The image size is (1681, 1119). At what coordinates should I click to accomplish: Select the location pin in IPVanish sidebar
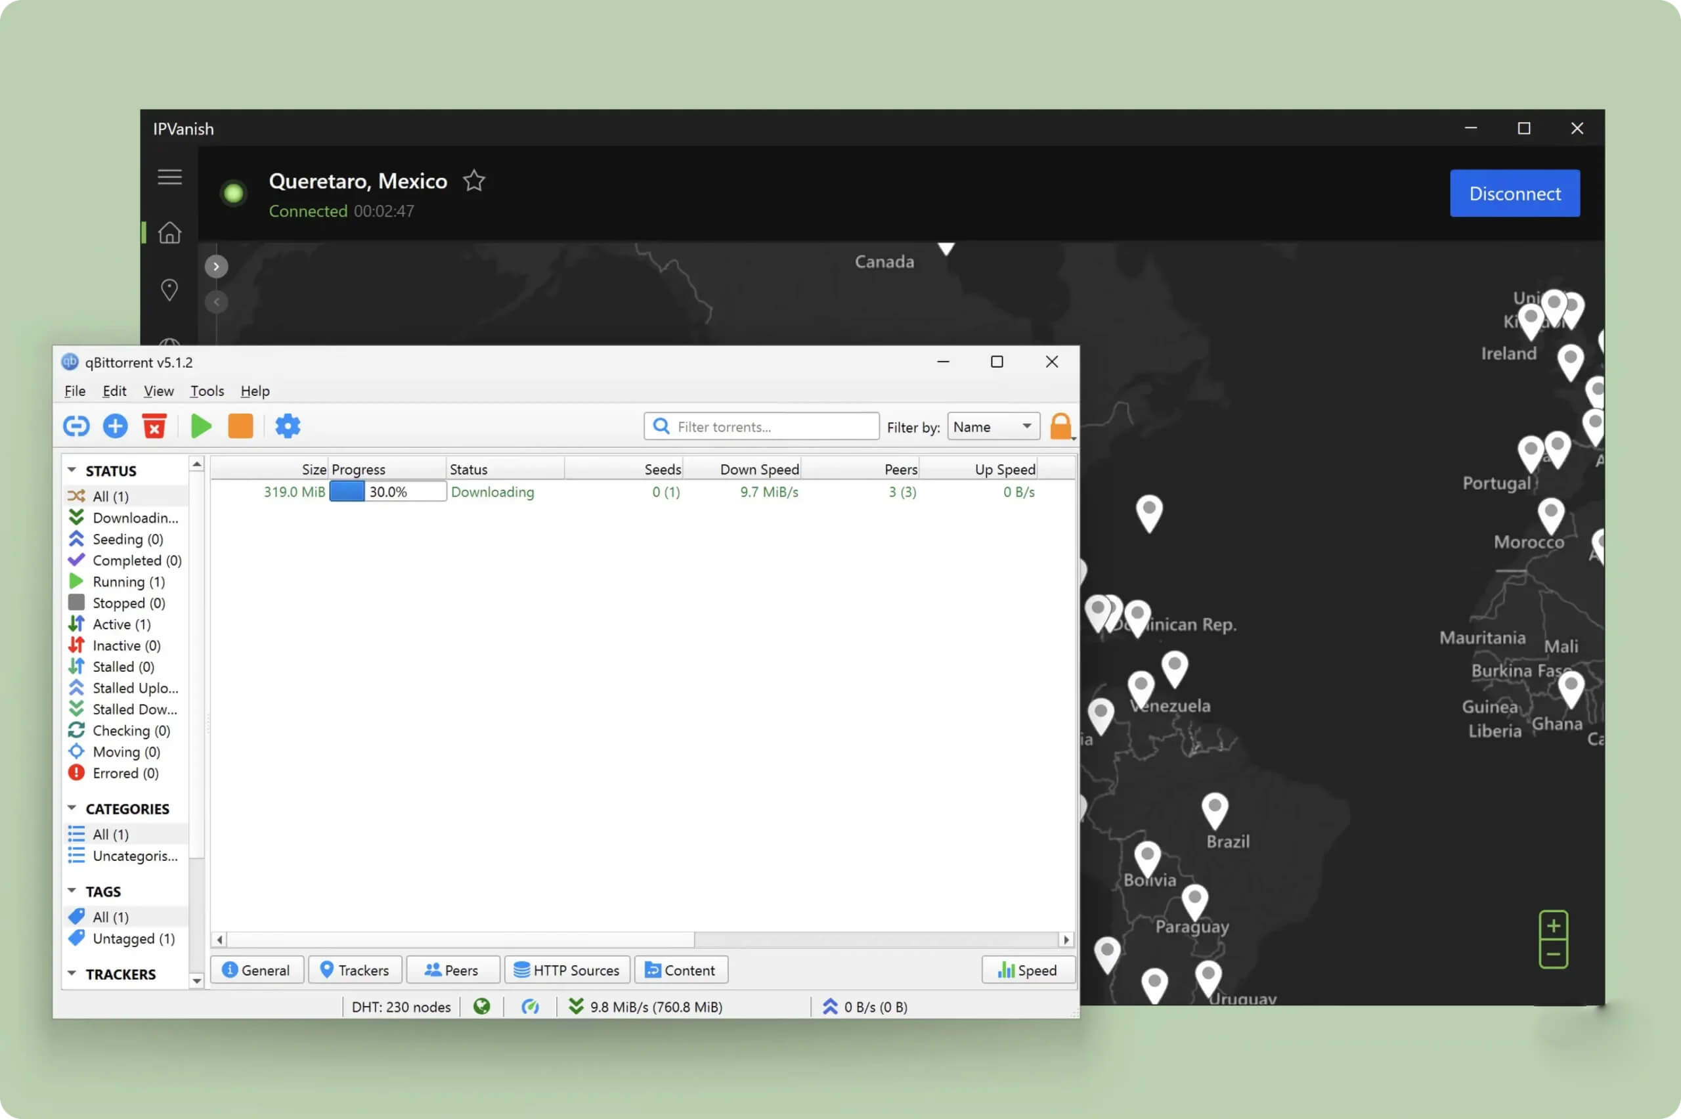(x=169, y=289)
